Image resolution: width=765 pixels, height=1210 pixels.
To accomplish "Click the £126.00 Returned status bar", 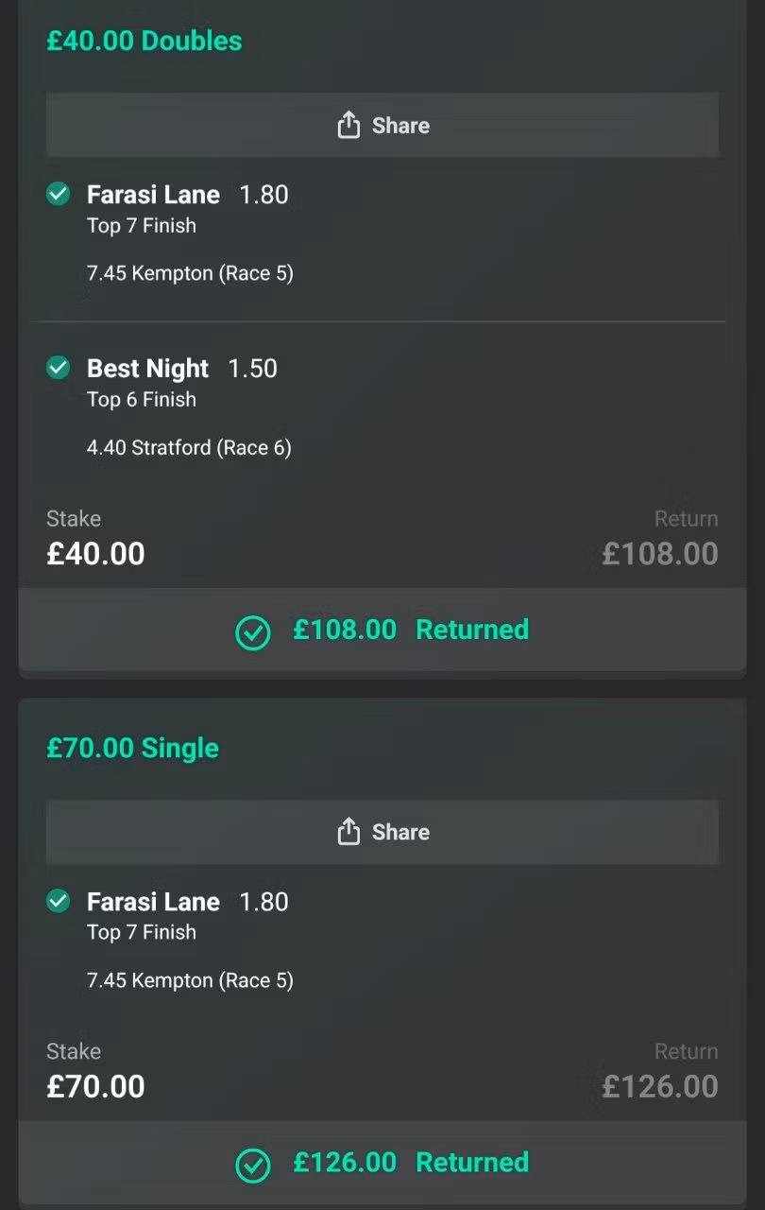I will point(382,1163).
